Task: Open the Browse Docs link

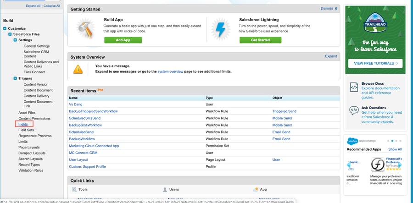Action: tap(373, 83)
